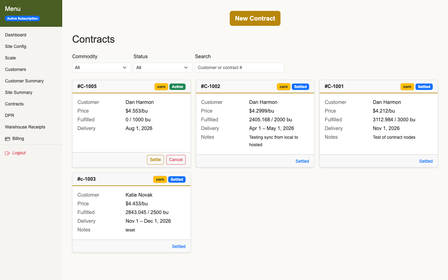448x280 pixels.
Task: Click the customer or contract search field
Action: pos(240,68)
